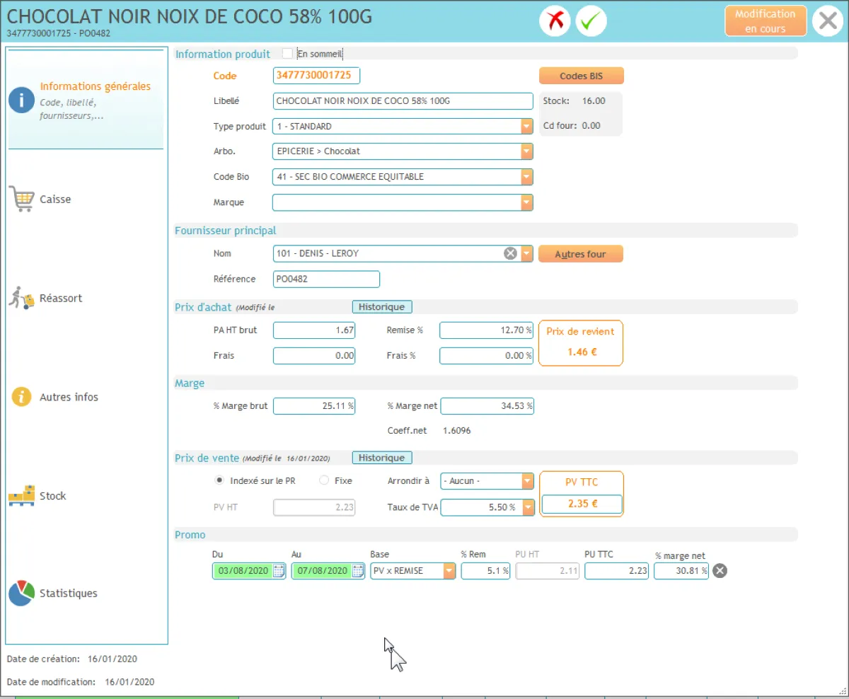
Task: Click the PV TTC 2.35 € field
Action: [582, 504]
